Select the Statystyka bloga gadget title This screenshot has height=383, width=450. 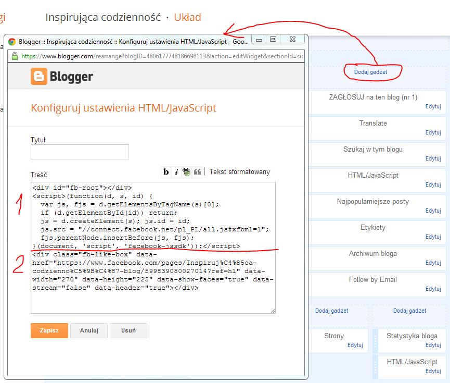(412, 336)
